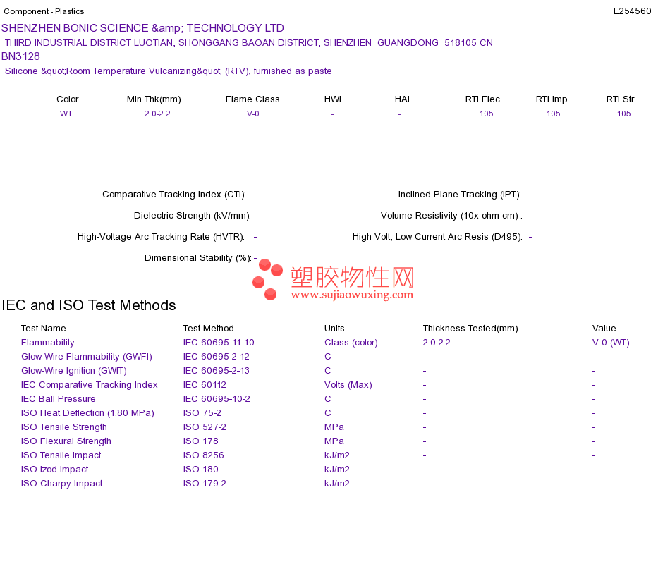Open ISO Tensile Impact link

(61, 455)
